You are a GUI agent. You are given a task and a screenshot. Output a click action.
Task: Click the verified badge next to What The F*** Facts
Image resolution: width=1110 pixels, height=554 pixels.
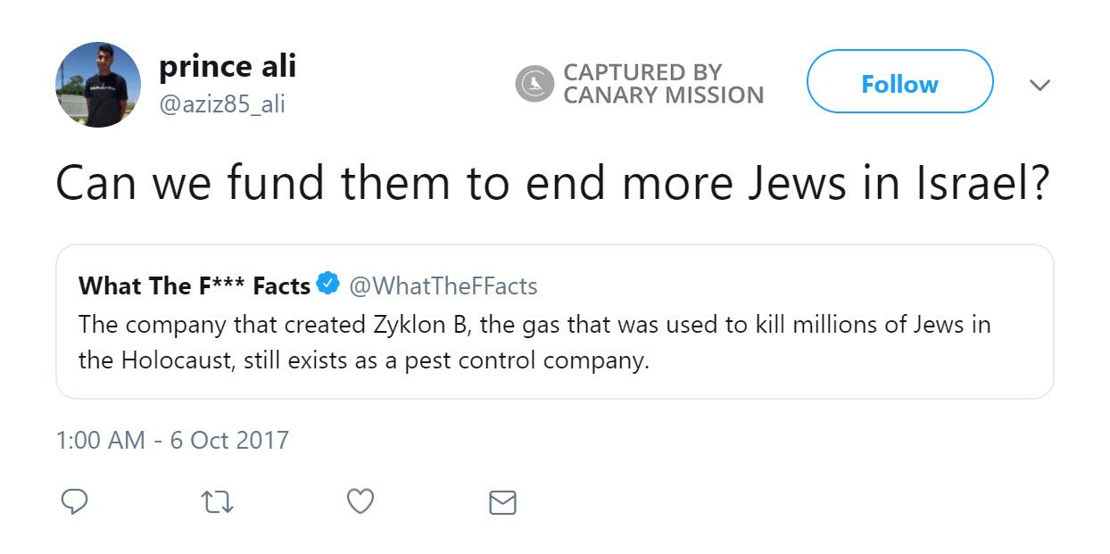[328, 284]
